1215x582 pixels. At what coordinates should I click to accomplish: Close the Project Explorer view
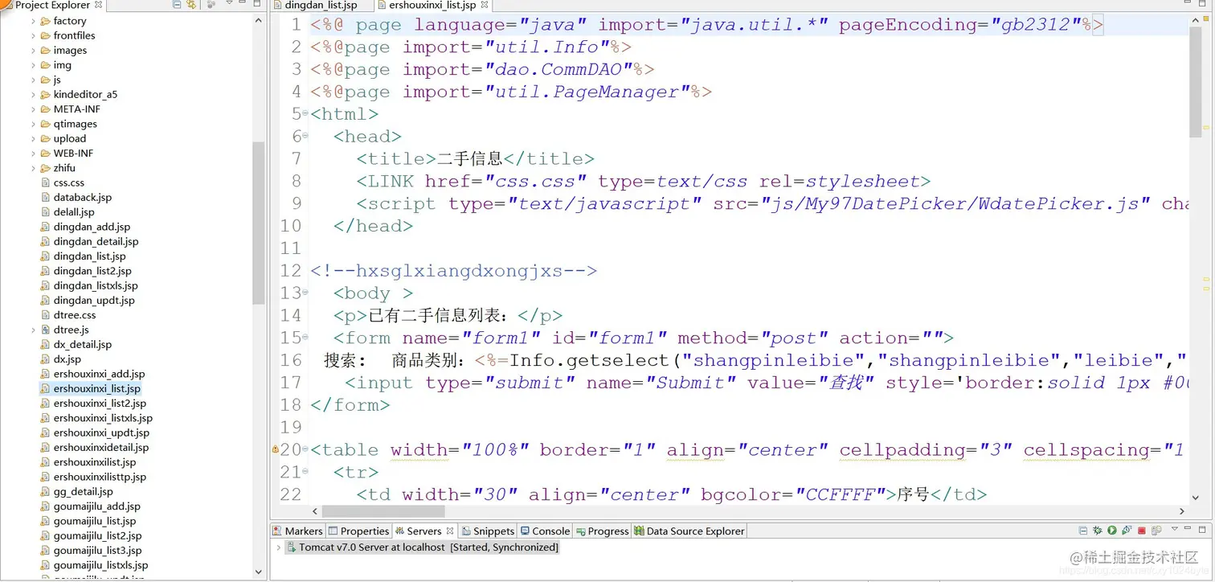click(99, 5)
